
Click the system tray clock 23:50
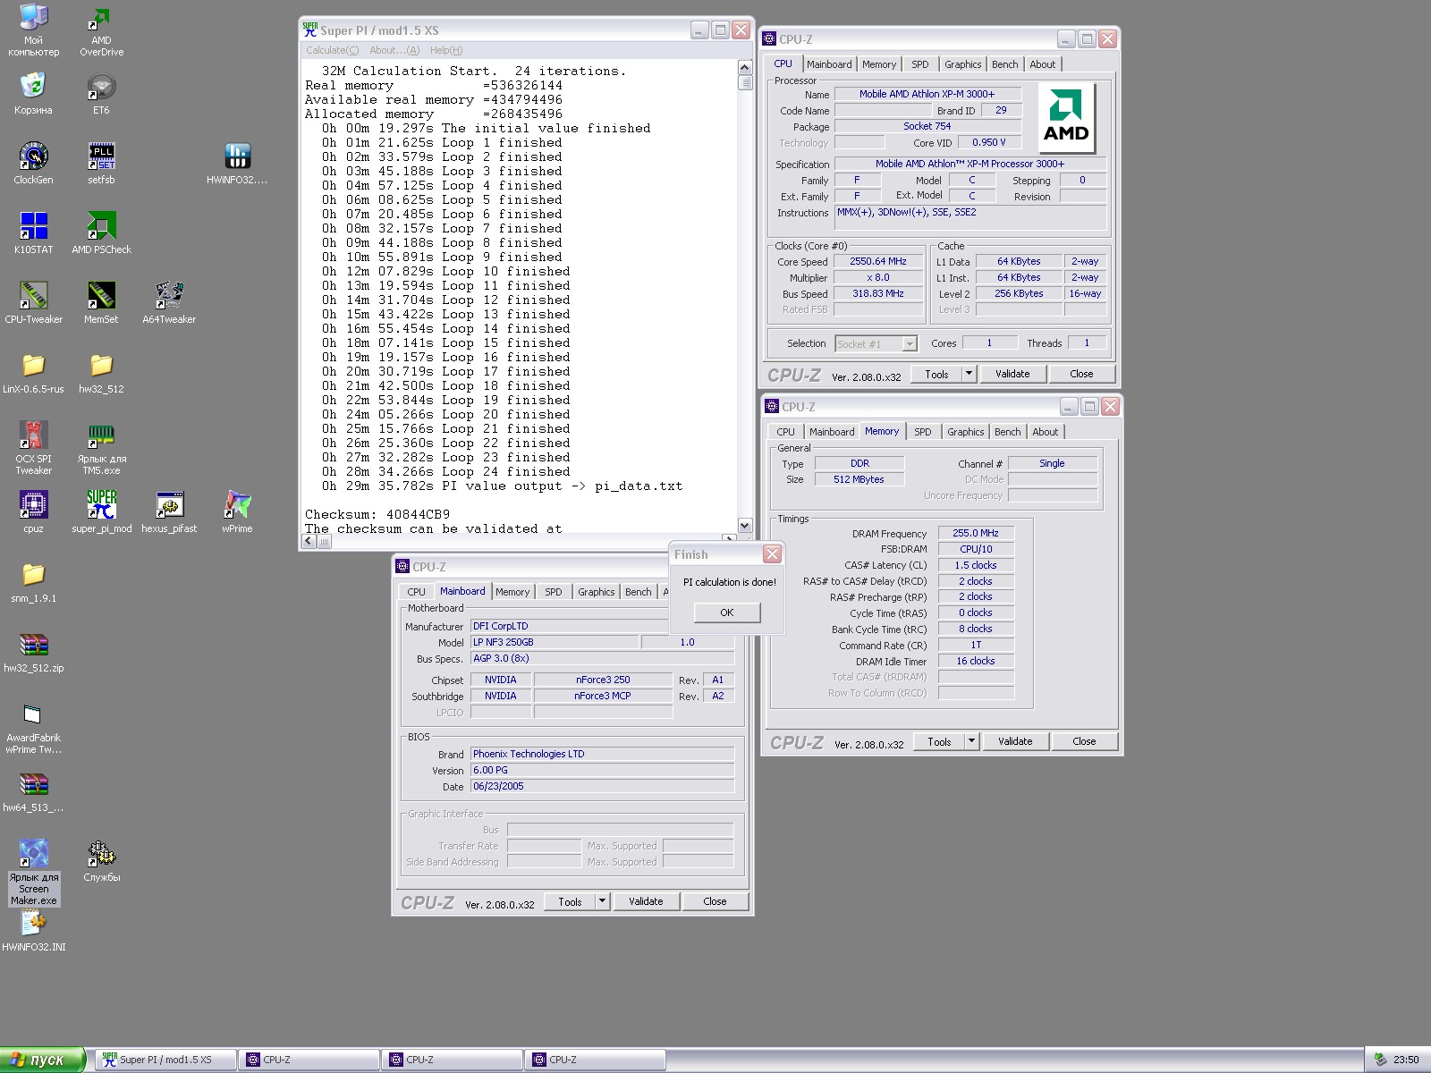1406,1060
